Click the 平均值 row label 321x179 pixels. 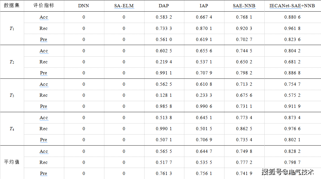pyautogui.click(x=12, y=162)
